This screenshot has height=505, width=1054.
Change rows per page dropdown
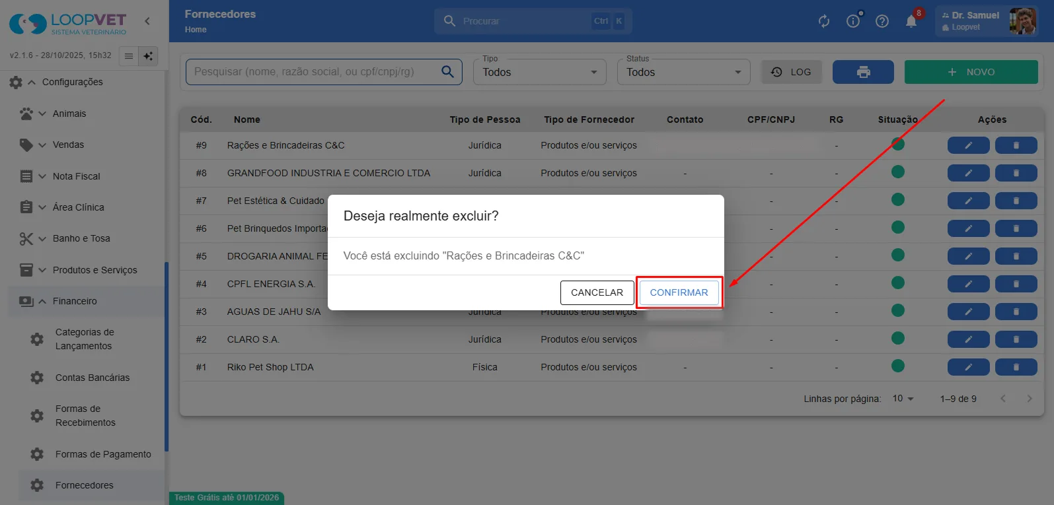coord(903,399)
